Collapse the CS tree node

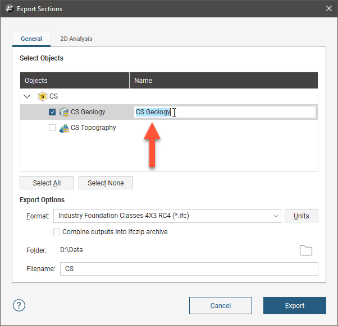click(x=28, y=96)
